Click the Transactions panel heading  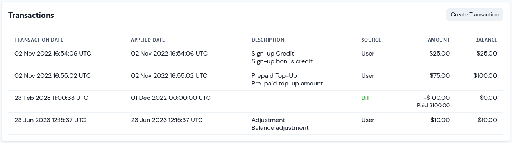(x=31, y=15)
